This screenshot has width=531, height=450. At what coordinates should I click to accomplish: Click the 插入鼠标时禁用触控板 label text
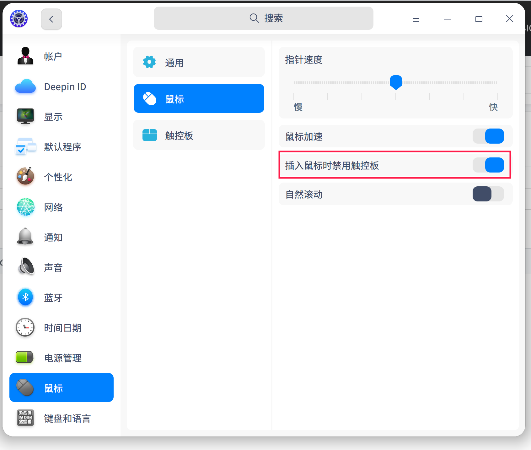332,166
